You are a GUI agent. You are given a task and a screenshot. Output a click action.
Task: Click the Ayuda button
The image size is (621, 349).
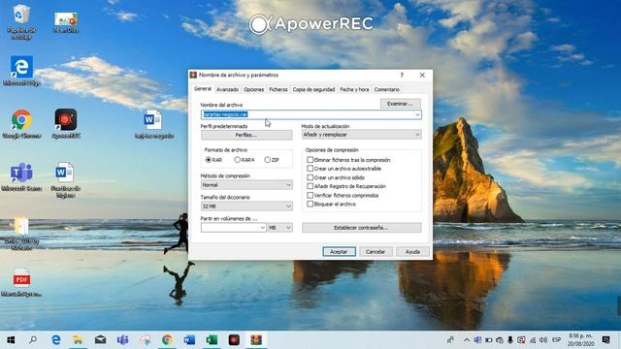coord(412,252)
